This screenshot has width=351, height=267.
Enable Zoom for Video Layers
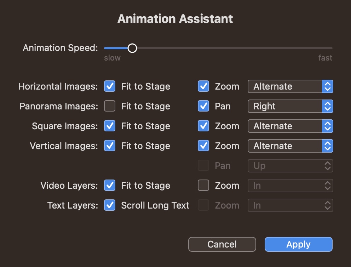[x=203, y=186]
